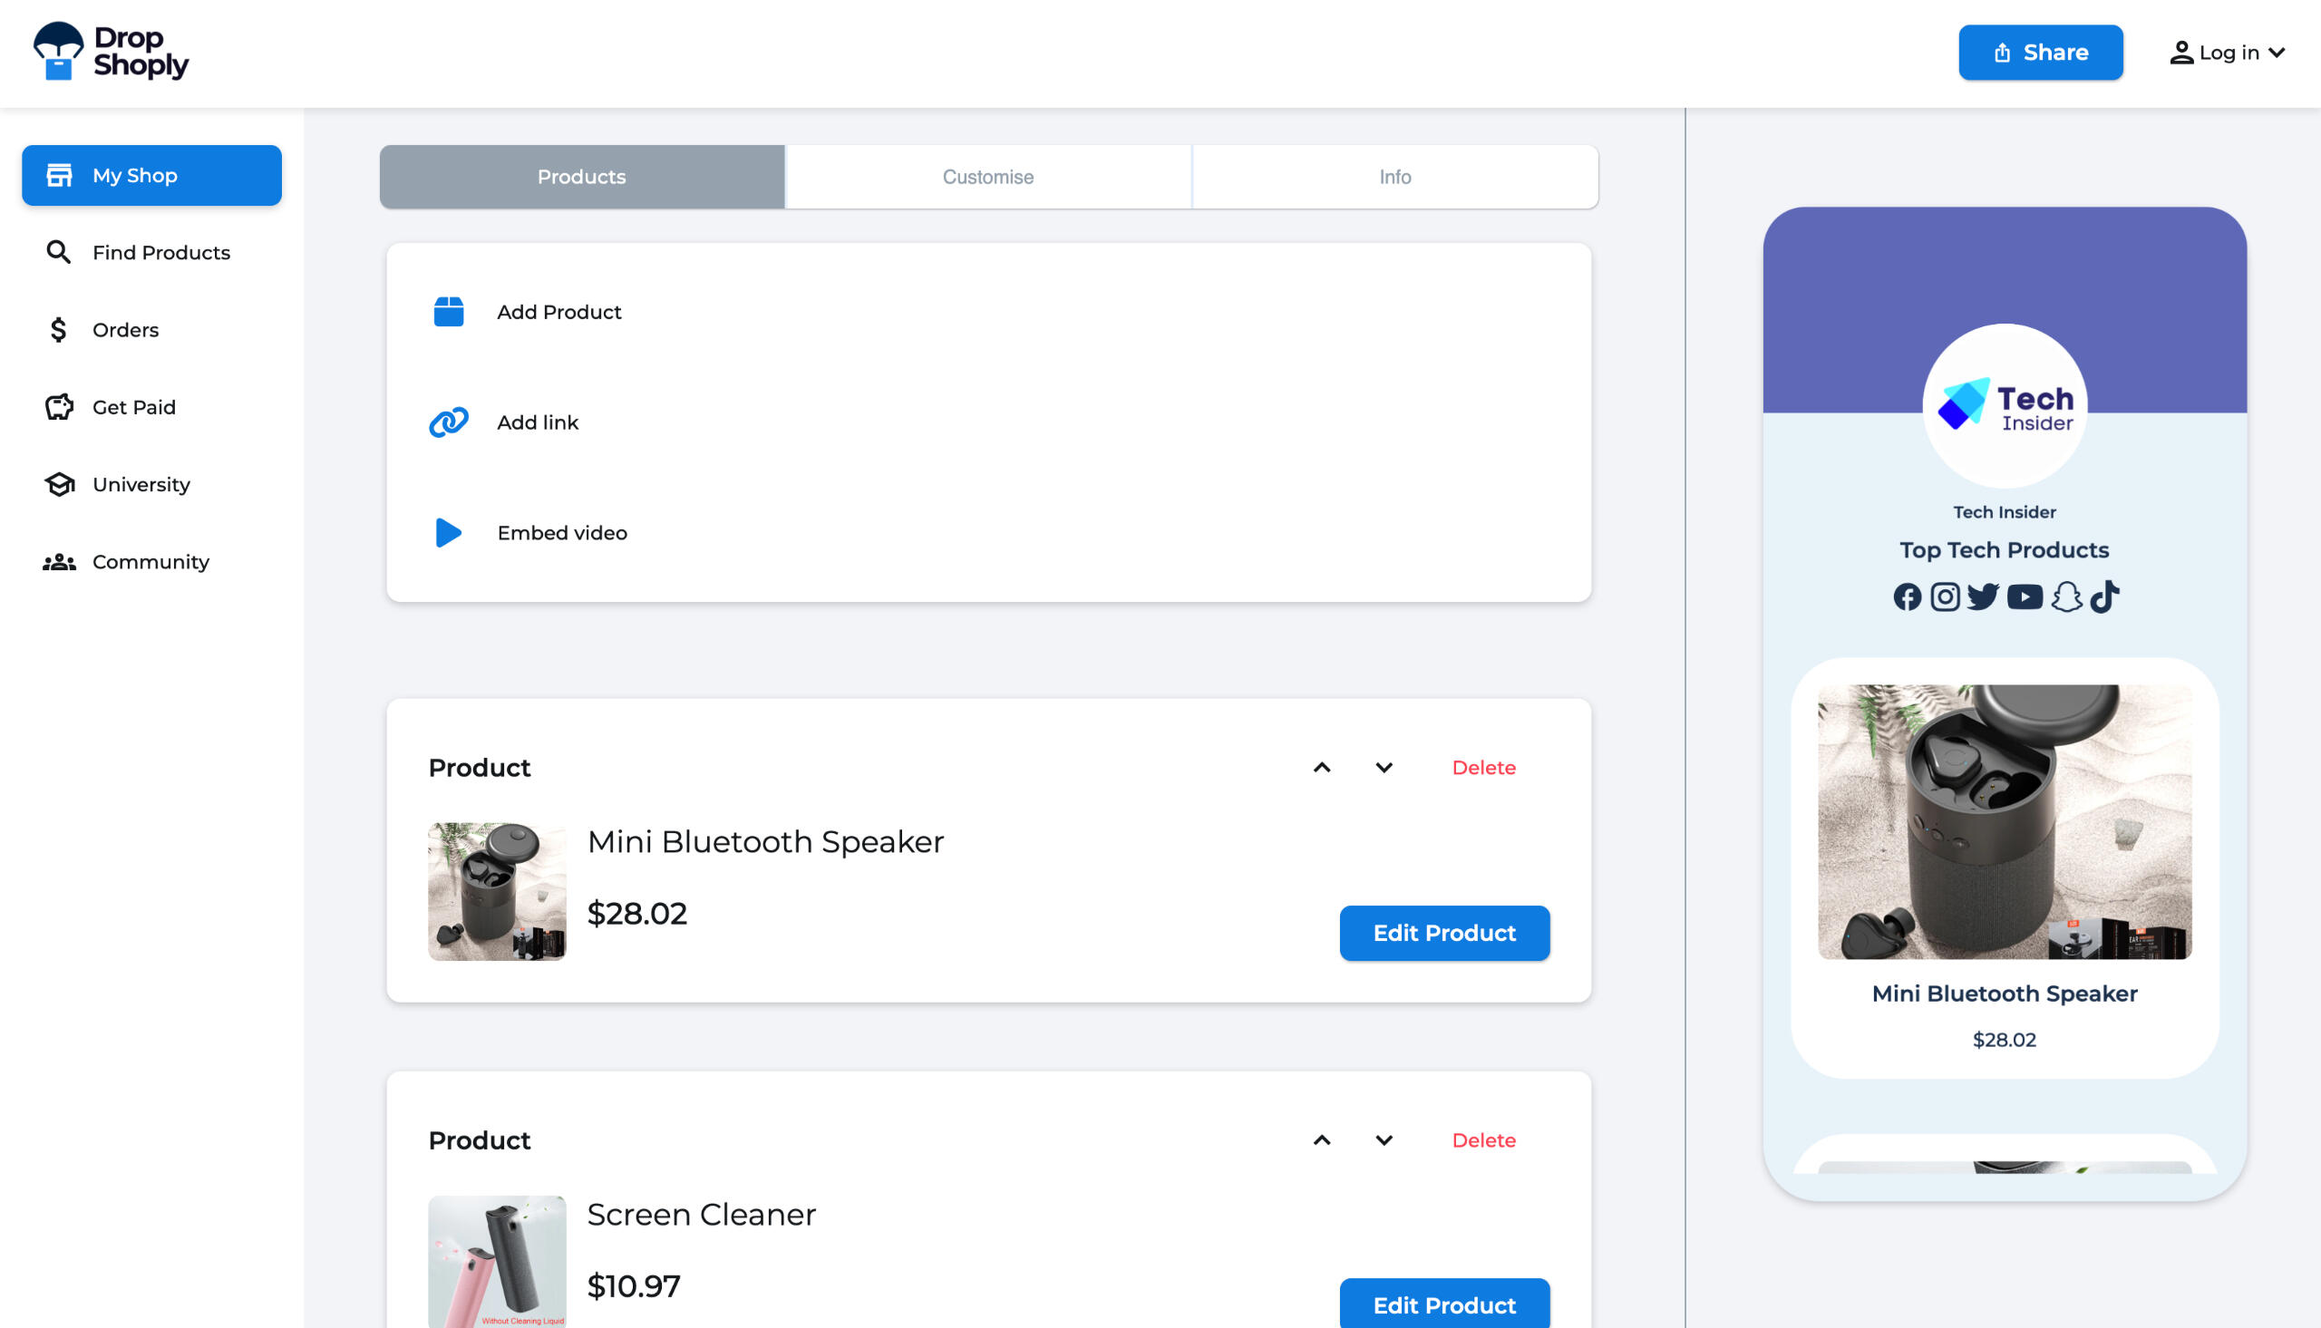Open Find Products in the sidebar
This screenshot has height=1328, width=2321.
click(160, 253)
